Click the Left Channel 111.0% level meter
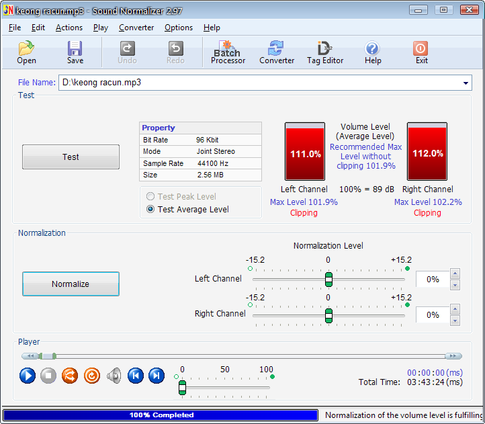Screen dimensions: 485x424 pos(305,151)
